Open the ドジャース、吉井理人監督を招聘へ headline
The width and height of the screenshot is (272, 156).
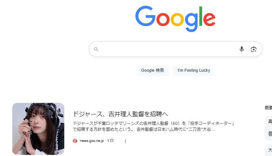120,114
